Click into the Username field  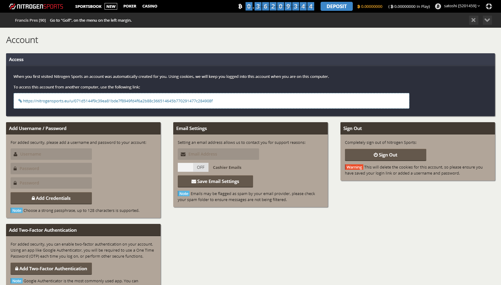coord(51,154)
